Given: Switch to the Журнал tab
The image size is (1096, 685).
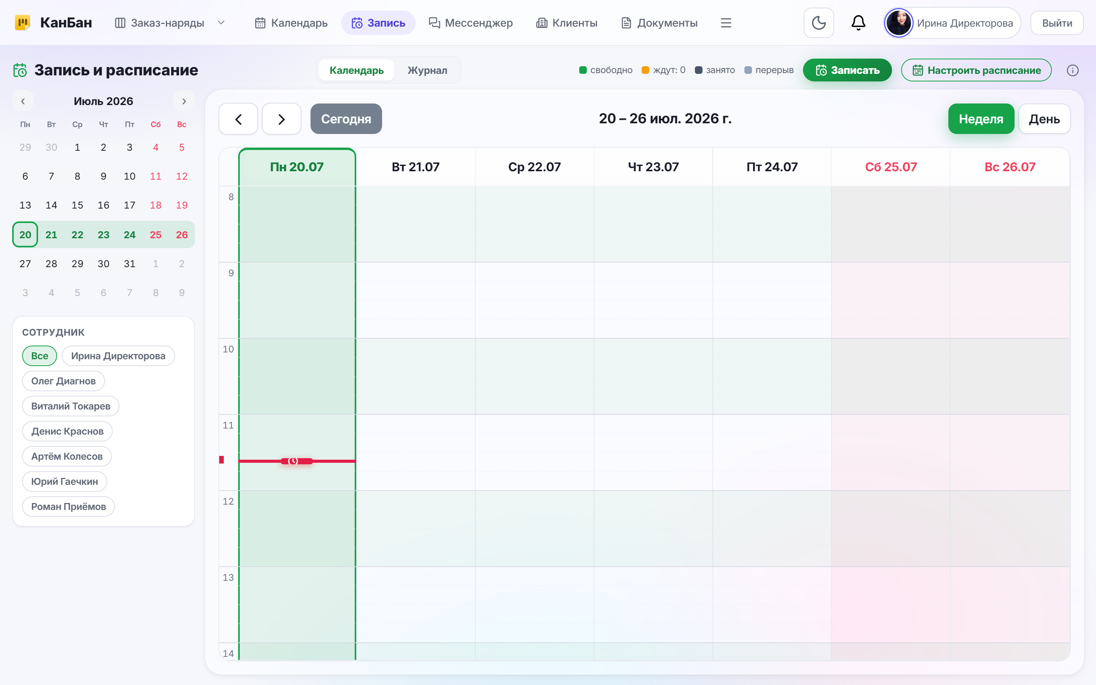Looking at the screenshot, I should pos(427,70).
